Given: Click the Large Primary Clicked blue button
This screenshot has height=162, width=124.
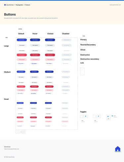Looking at the screenshot, I should 50,40.
